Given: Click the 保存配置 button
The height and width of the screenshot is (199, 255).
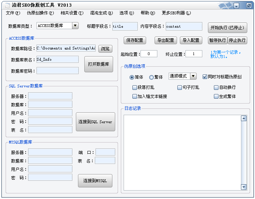Looking at the screenshot, I should 135,40.
